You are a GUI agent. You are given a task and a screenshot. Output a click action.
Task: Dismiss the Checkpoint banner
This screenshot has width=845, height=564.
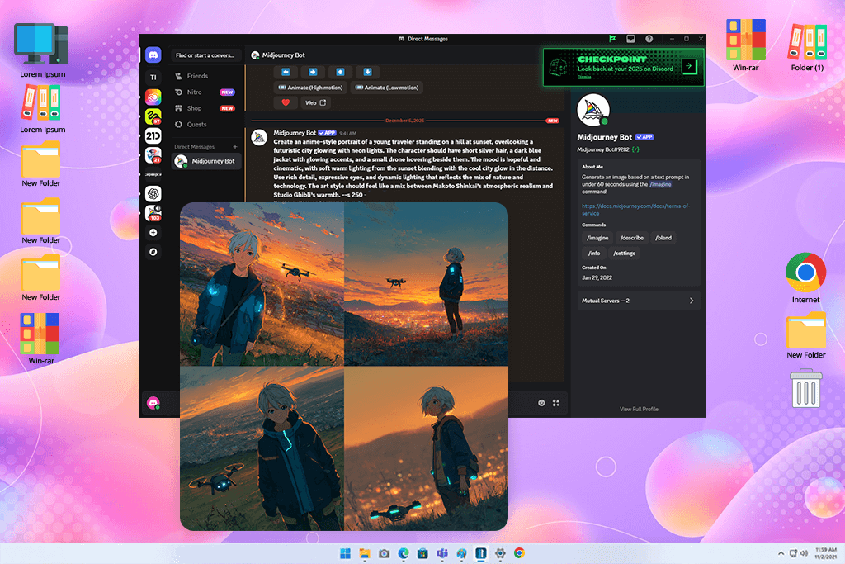584,77
